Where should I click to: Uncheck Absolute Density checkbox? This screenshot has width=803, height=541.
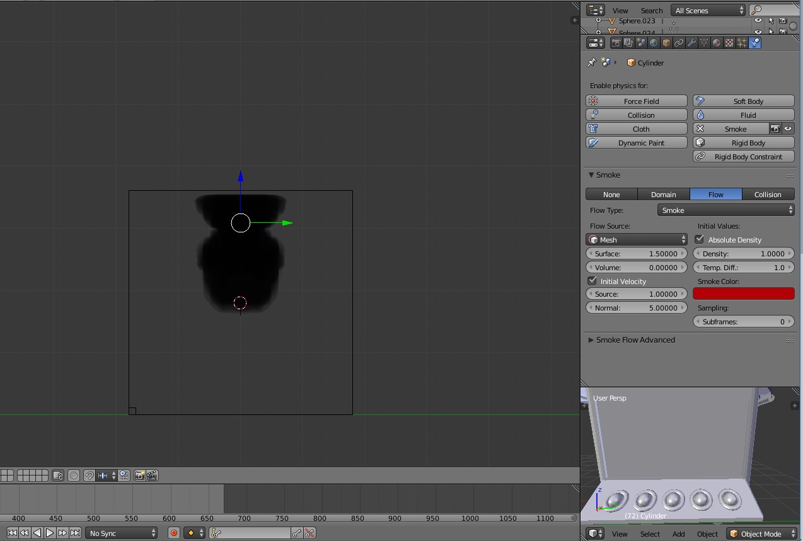coord(700,239)
